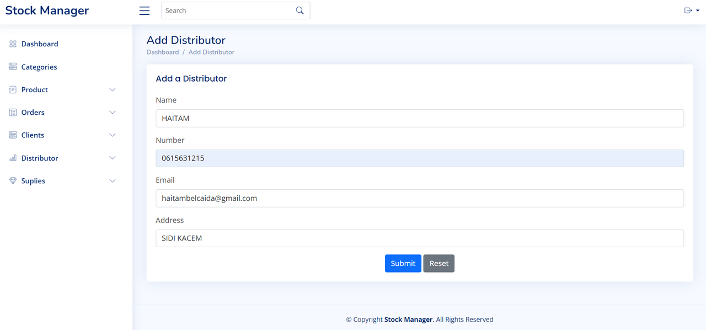Click the Email field with haitambelcaida@gmail.com

coord(420,198)
